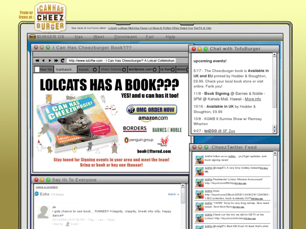This screenshot has width=306, height=229.
Task: Switch to the Icanhasch... tab
Action: (x=65, y=70)
